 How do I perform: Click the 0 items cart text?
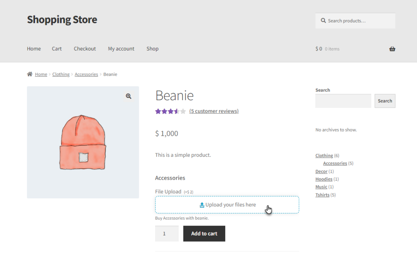click(x=332, y=49)
